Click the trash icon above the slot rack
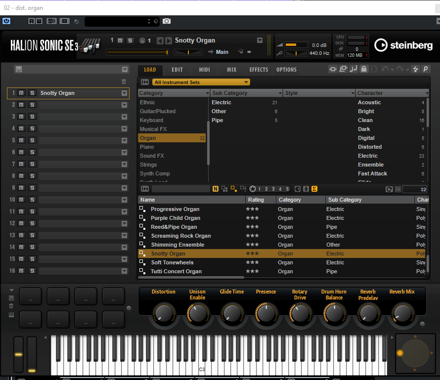 point(124,82)
